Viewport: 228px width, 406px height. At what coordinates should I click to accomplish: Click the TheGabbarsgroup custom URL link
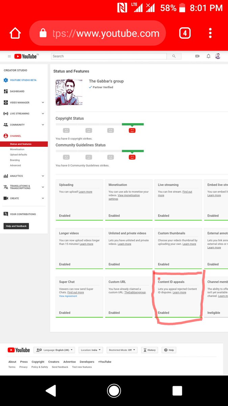coord(135,293)
